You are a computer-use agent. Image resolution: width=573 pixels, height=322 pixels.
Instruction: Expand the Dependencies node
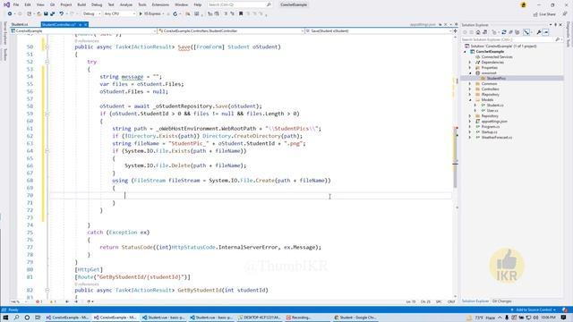470,63
